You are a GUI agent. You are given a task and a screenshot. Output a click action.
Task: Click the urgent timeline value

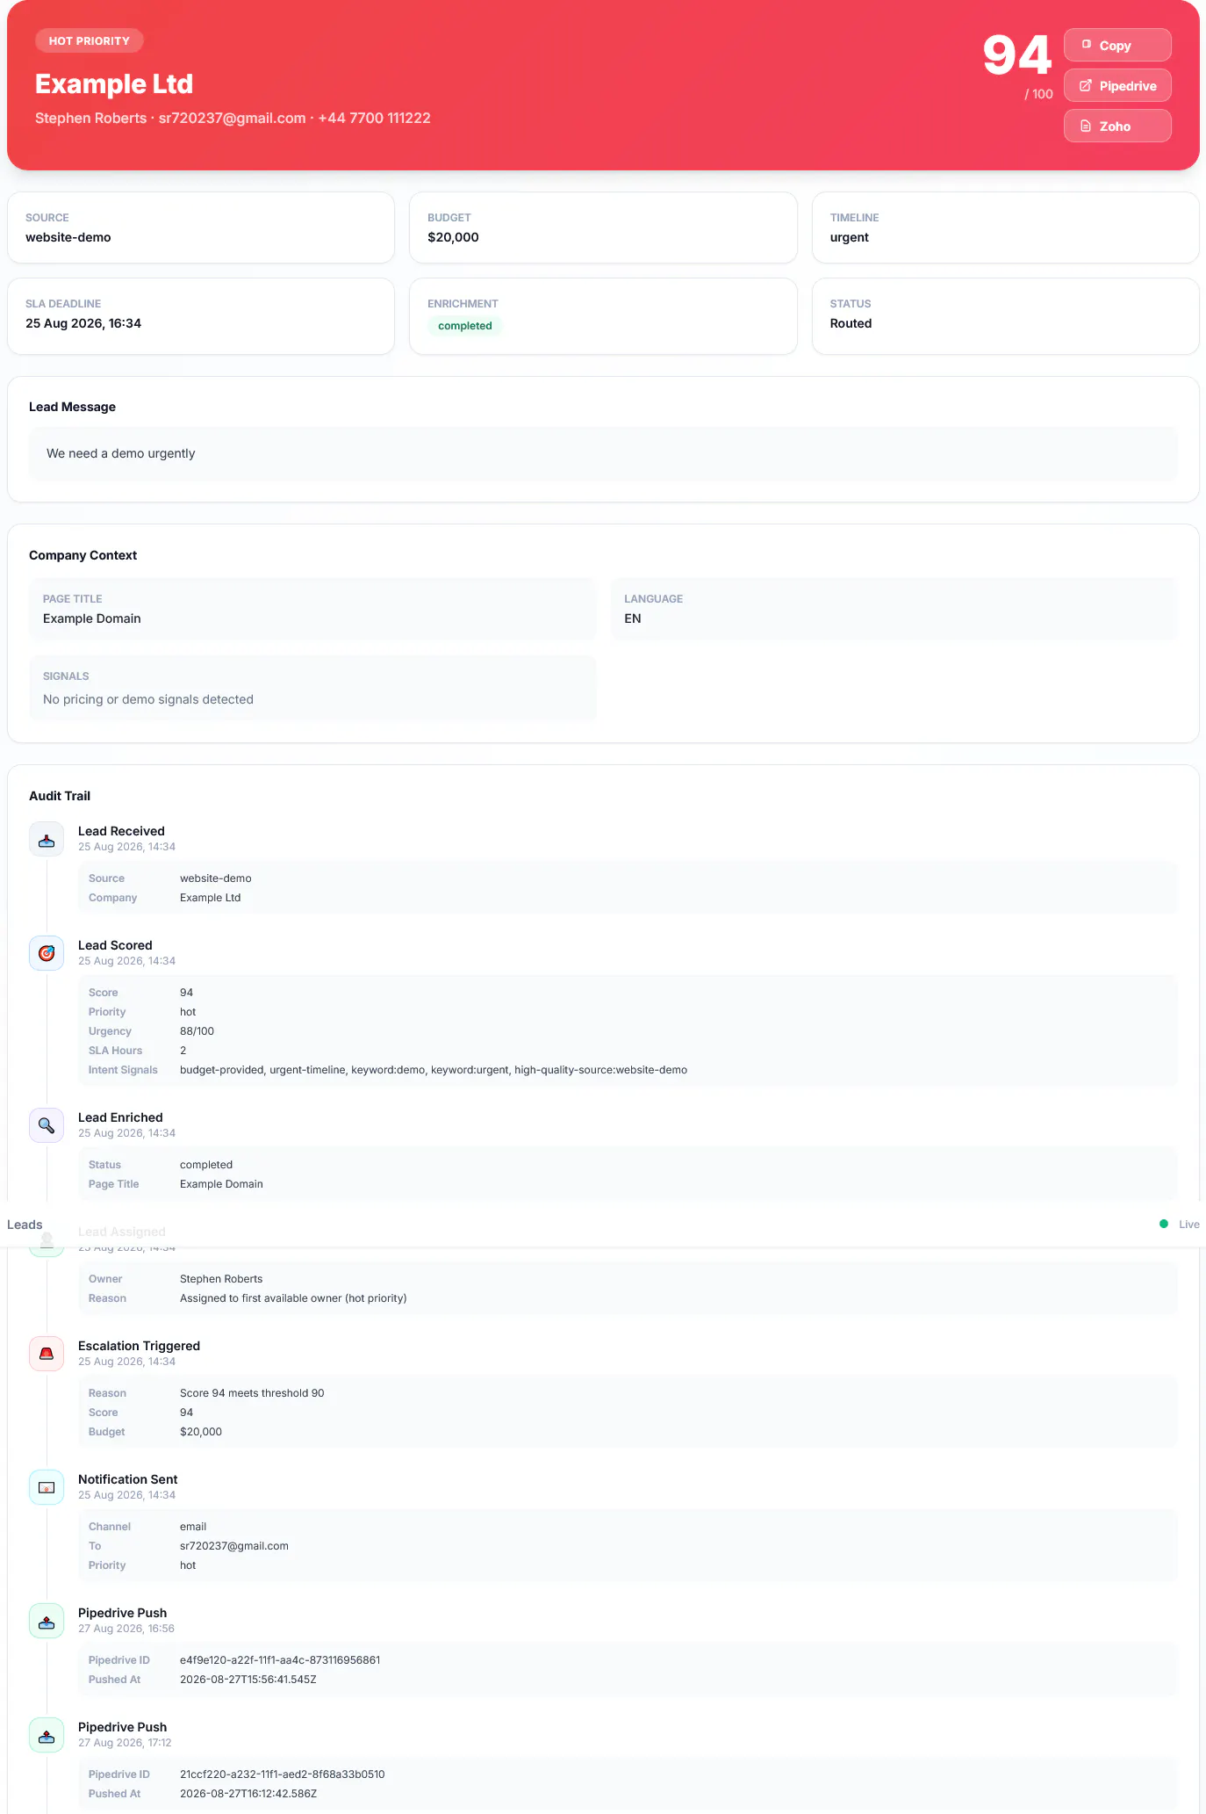[x=849, y=237]
